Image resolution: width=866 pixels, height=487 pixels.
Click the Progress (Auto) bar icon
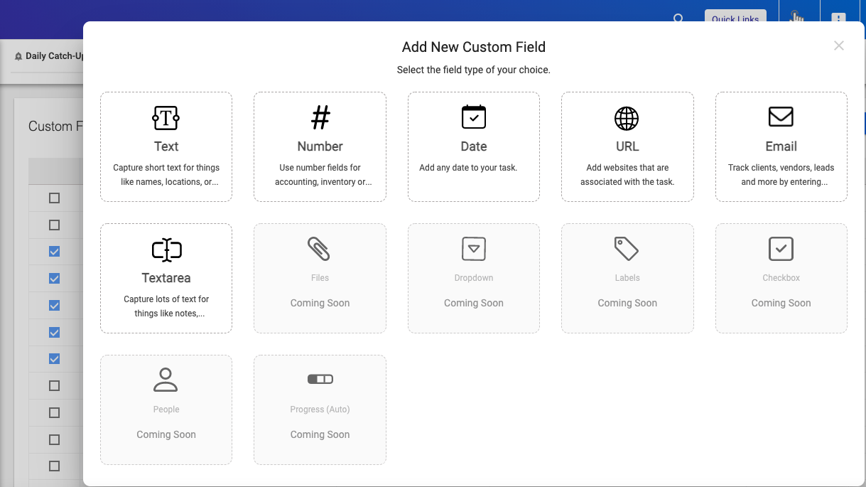320,380
